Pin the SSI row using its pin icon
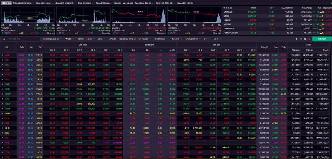Screen dimensions: 332x159 pos(2,137)
